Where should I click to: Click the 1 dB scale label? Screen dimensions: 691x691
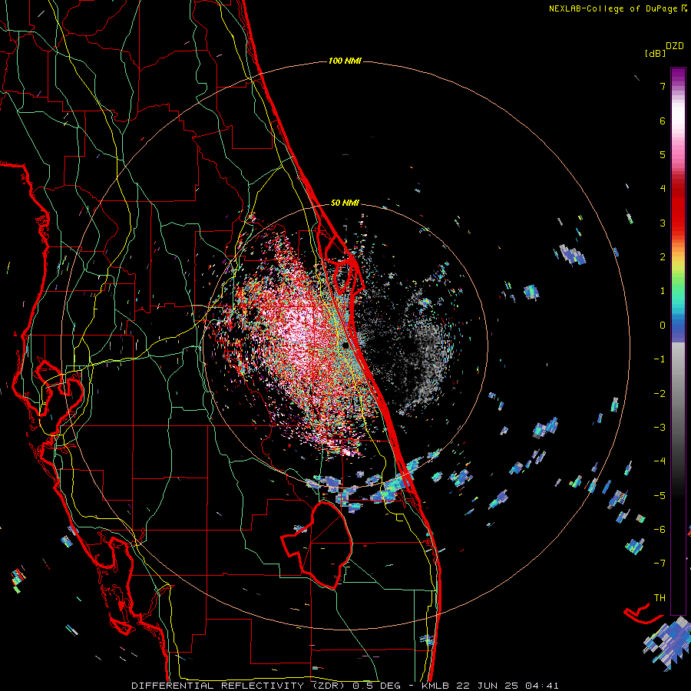tap(663, 291)
